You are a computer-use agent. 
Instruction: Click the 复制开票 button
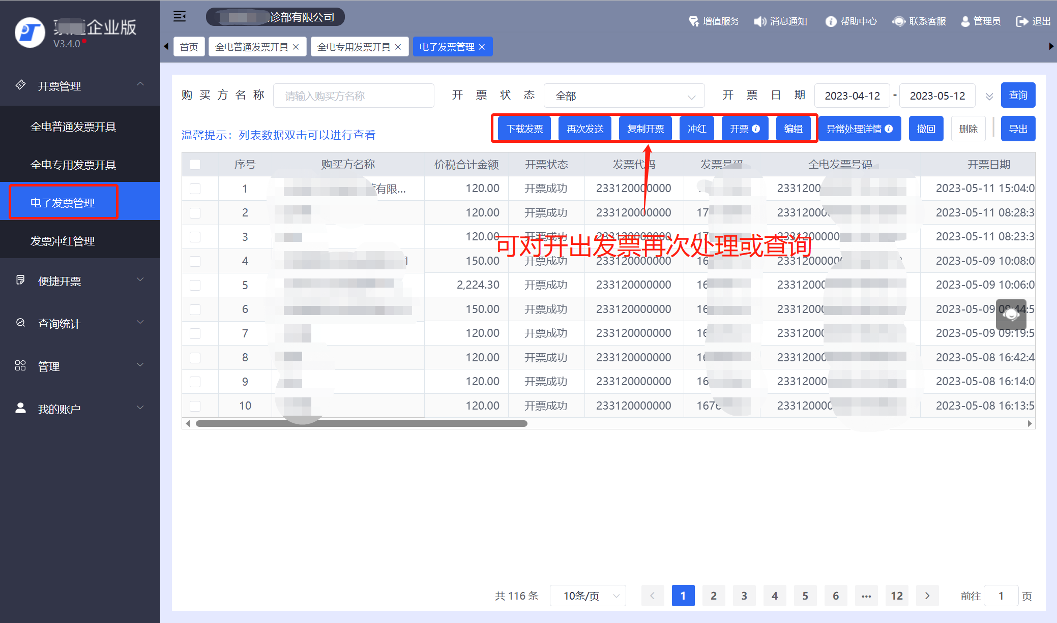tap(645, 129)
